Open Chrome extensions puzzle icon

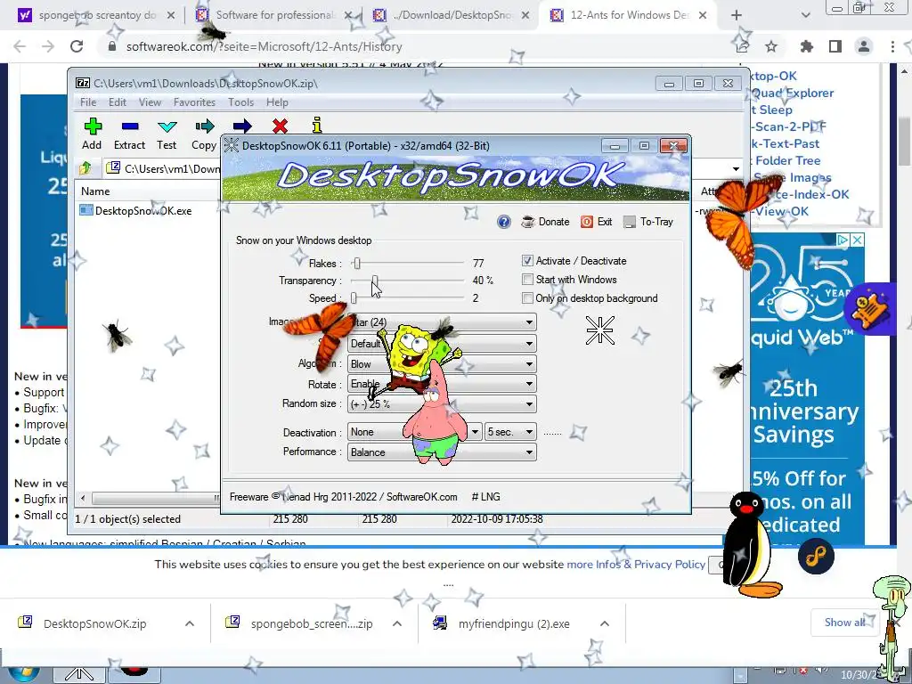coord(807,46)
